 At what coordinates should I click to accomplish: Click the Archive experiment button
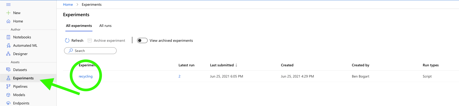[x=106, y=40]
